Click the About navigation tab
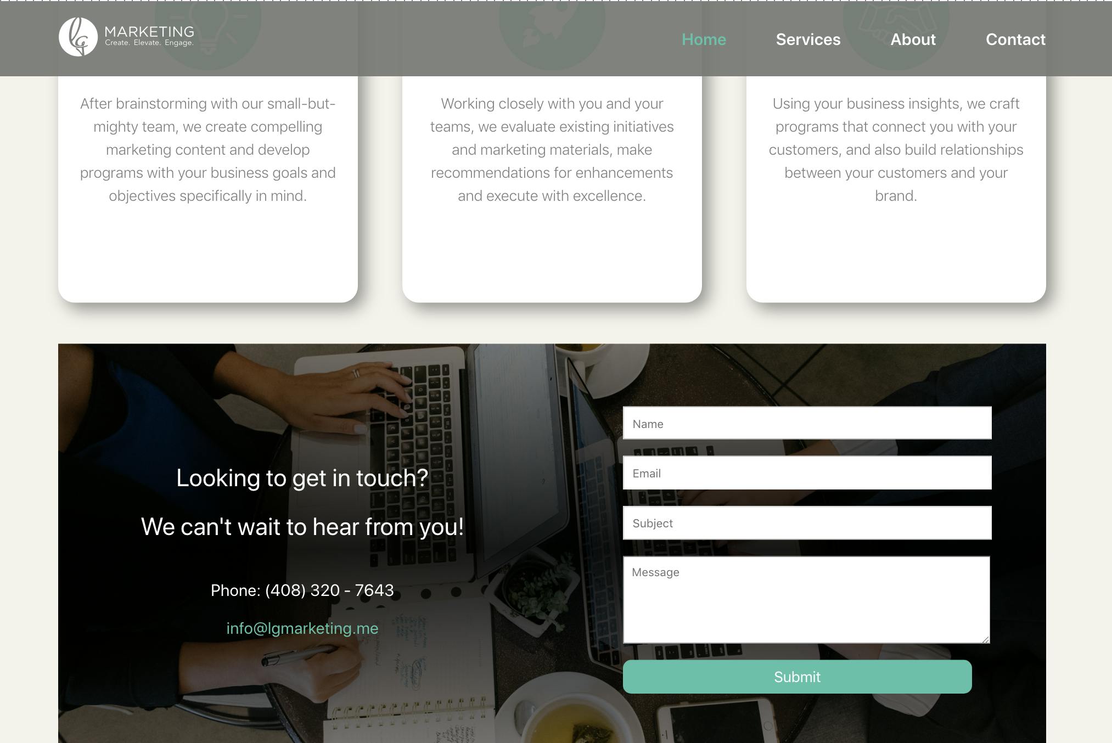 click(x=913, y=39)
